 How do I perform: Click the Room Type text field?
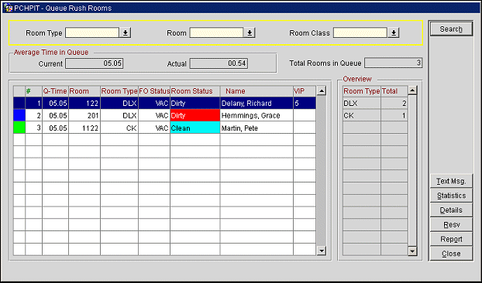(x=92, y=32)
